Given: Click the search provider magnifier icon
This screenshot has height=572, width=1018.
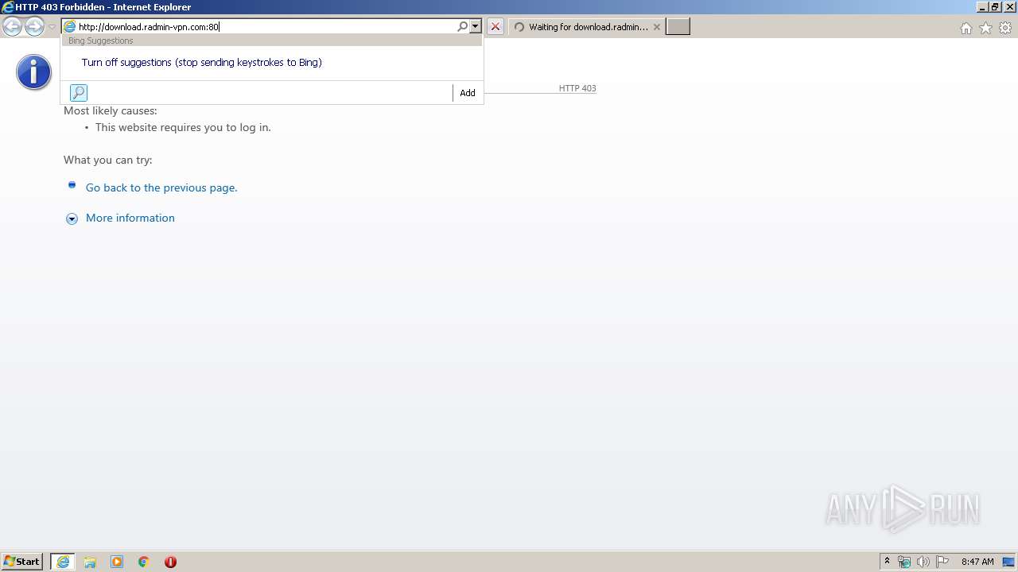Looking at the screenshot, I should tap(79, 93).
